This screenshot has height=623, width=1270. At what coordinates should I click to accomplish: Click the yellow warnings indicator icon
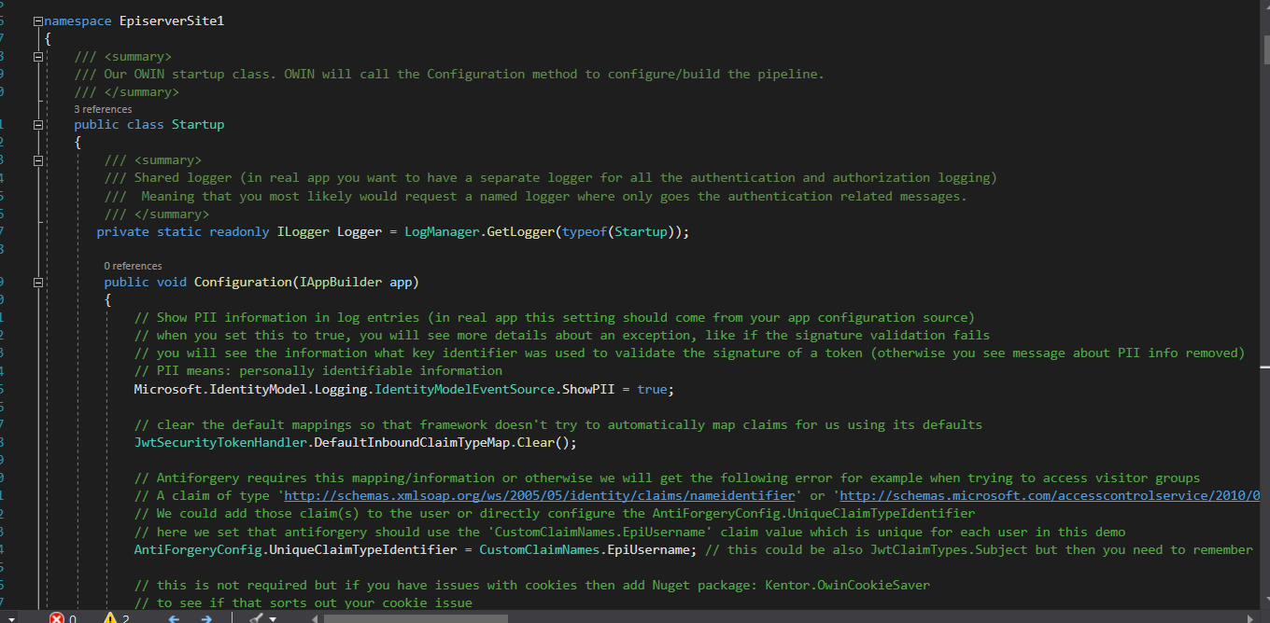click(x=110, y=617)
